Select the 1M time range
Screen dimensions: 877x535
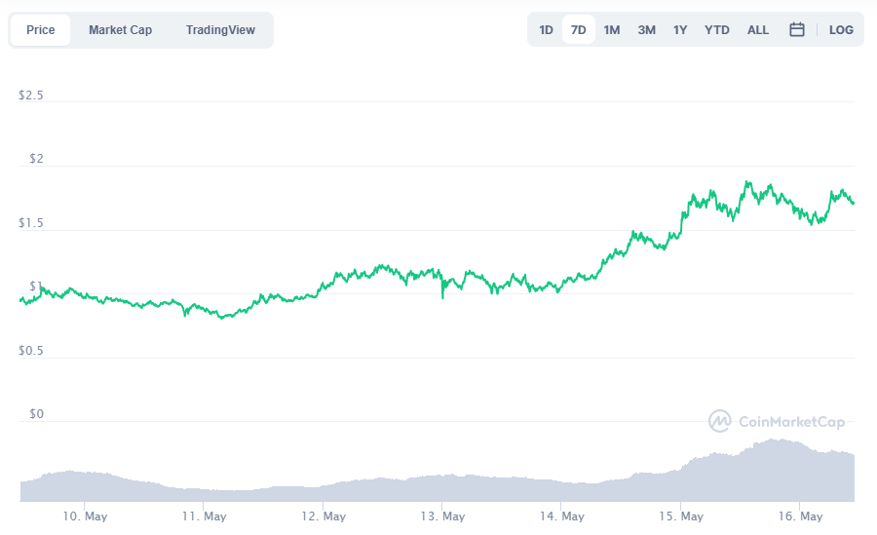(x=611, y=29)
